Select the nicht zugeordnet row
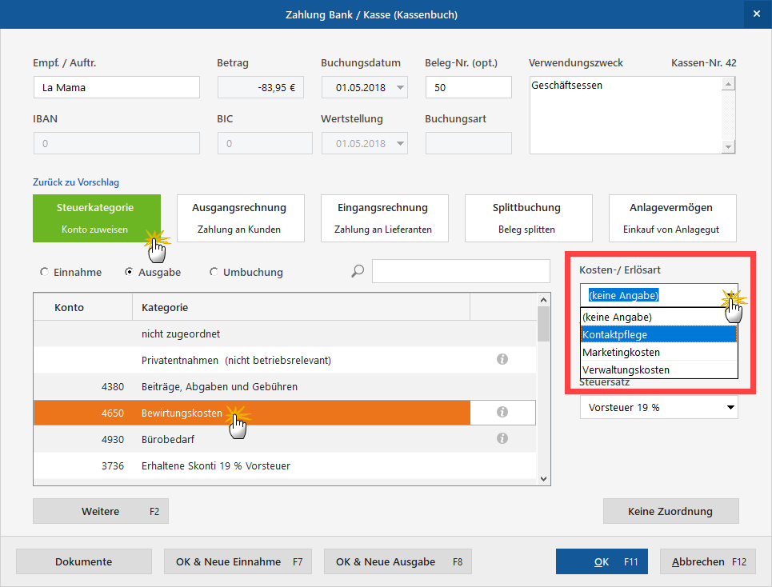772x587 pixels. (285, 333)
